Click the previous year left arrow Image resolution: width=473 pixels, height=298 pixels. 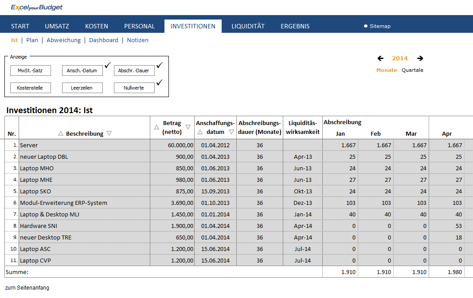coord(380,59)
